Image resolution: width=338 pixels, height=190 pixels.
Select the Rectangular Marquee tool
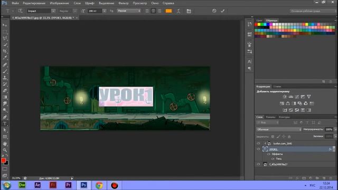pyautogui.click(x=5, y=32)
